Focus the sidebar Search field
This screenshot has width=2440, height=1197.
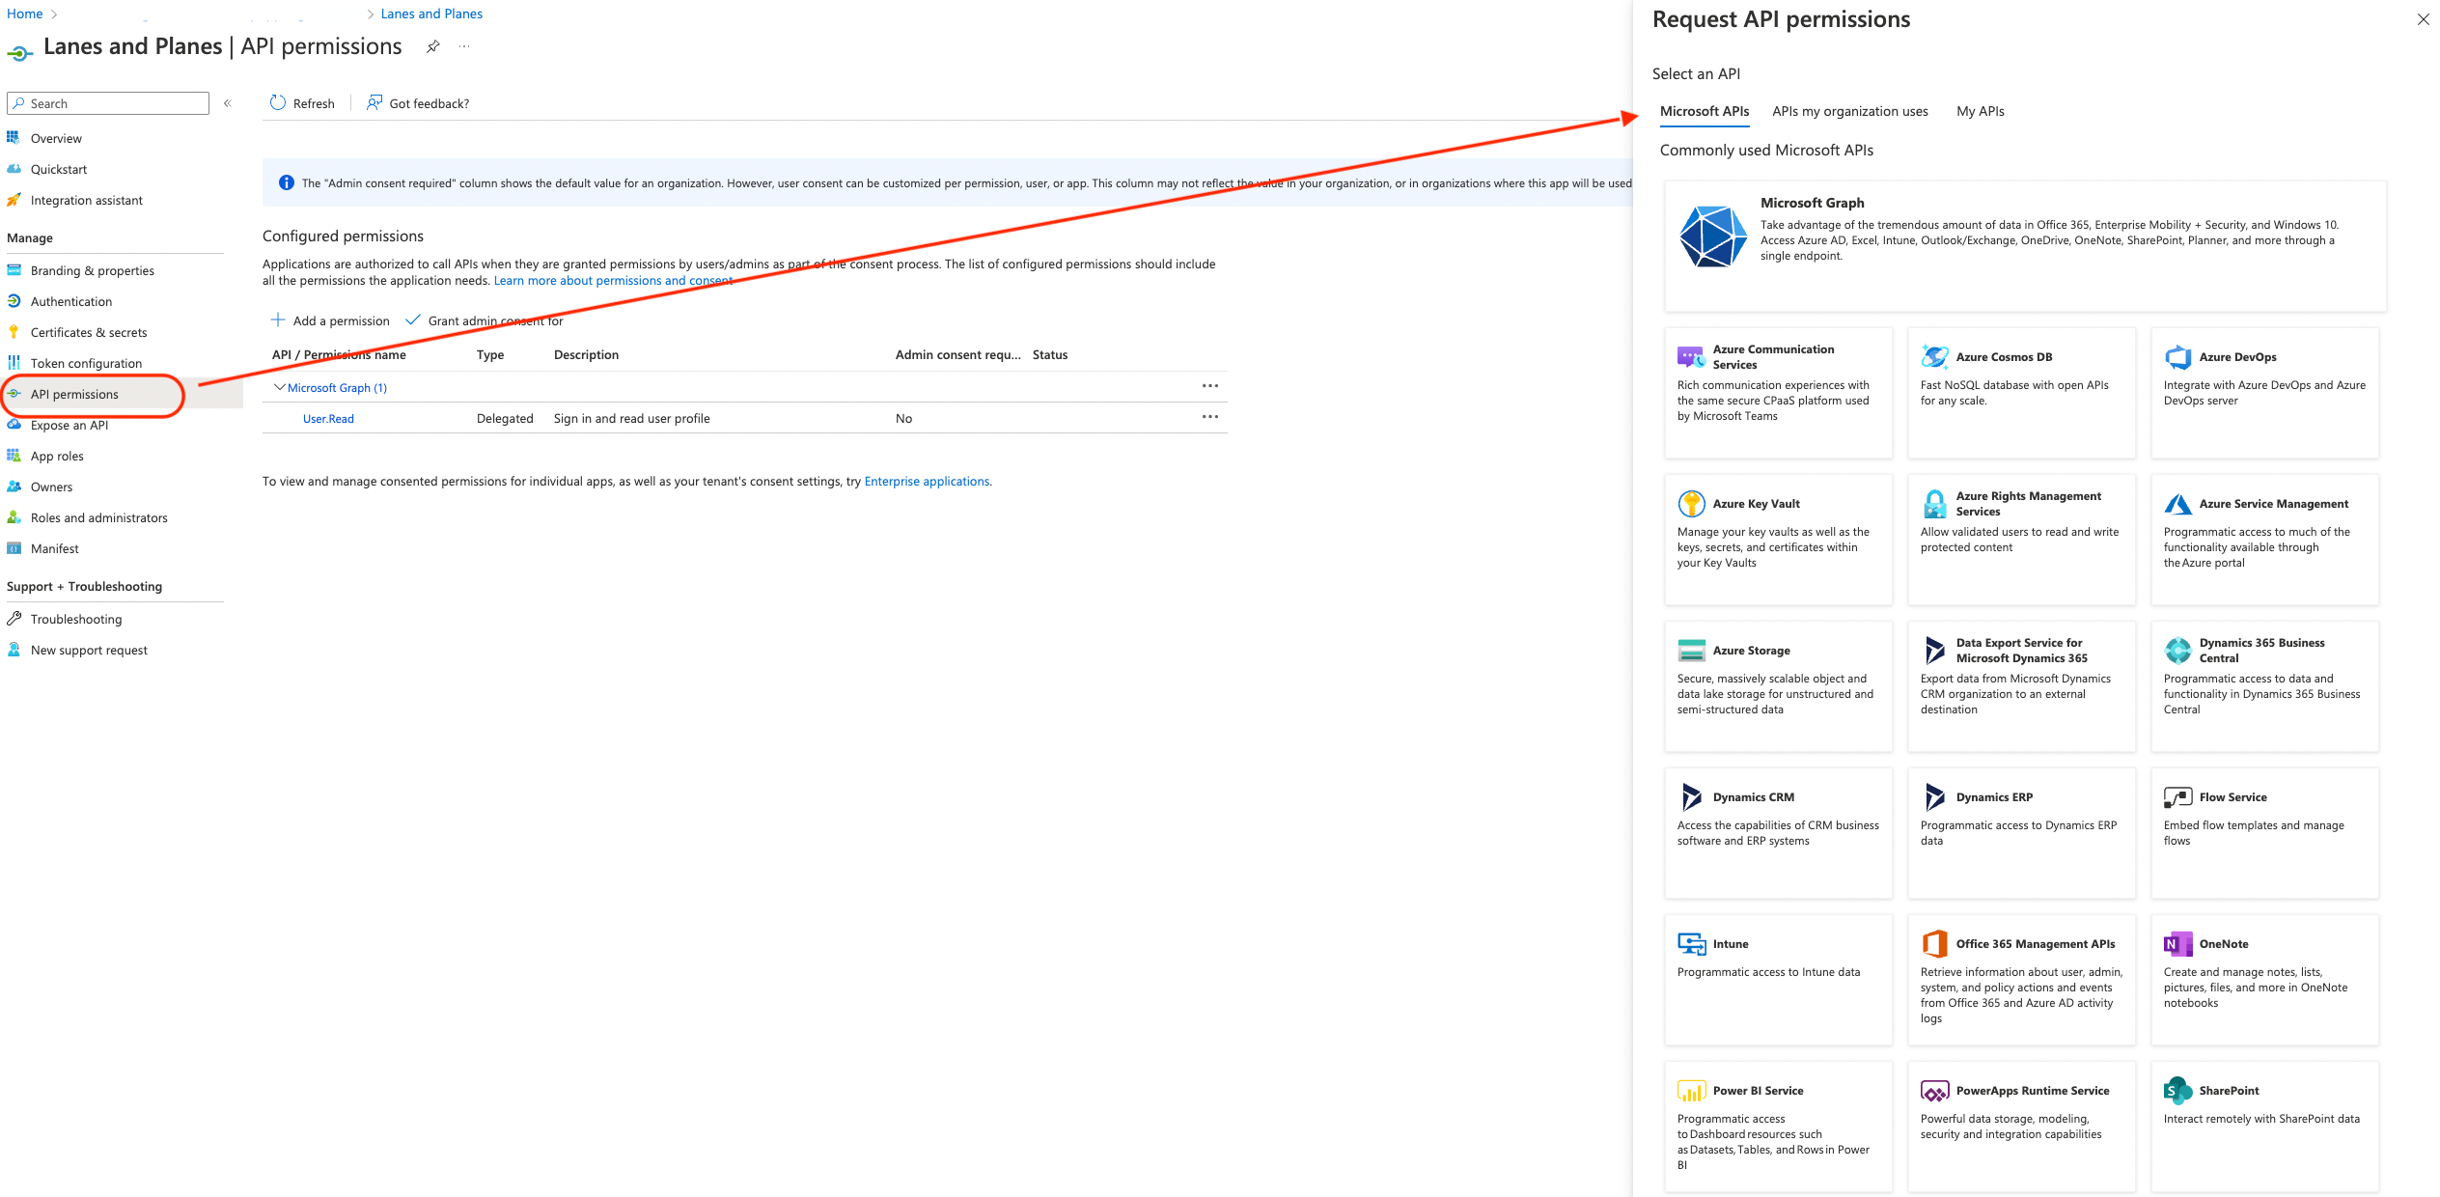pos(108,103)
